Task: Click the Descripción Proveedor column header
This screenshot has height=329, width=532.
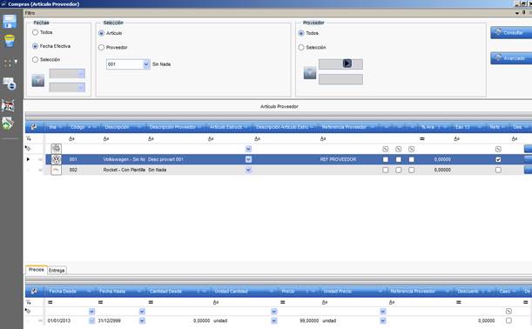Action: point(177,127)
